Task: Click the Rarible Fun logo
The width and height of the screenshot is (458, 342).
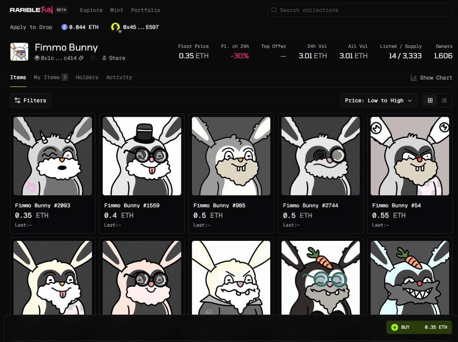Action: (x=31, y=10)
